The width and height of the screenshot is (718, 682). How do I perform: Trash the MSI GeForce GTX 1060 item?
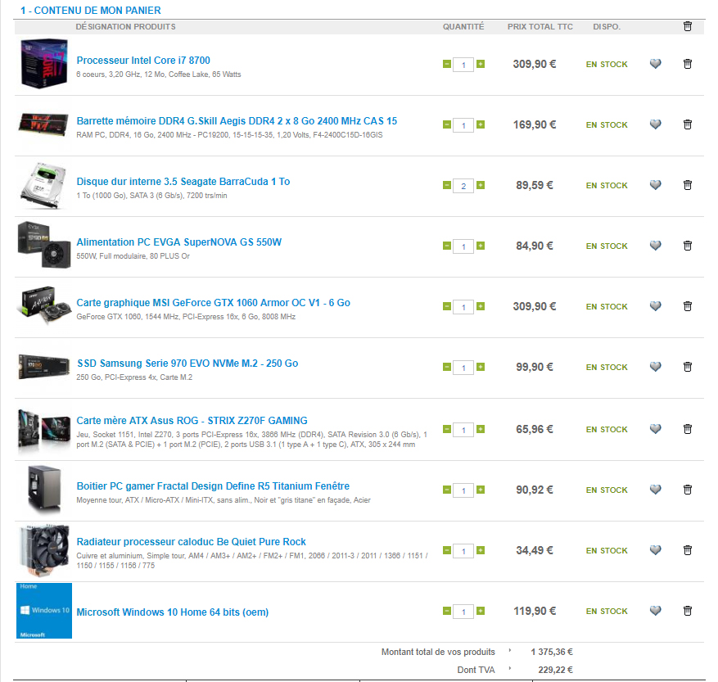click(687, 306)
